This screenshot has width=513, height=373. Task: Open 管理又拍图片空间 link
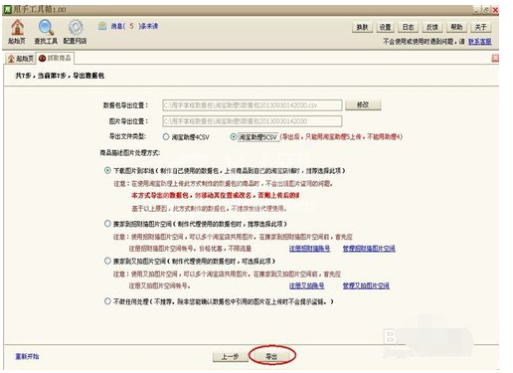366,285
